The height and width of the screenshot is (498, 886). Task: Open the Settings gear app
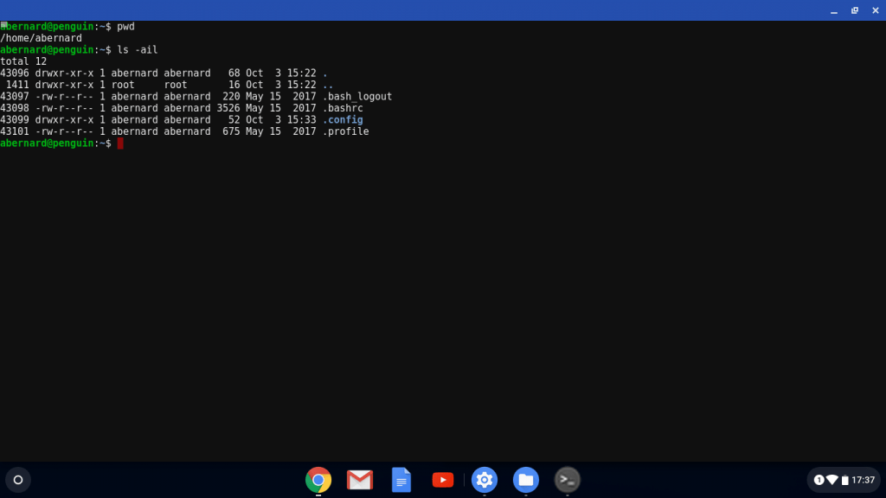[x=485, y=480]
